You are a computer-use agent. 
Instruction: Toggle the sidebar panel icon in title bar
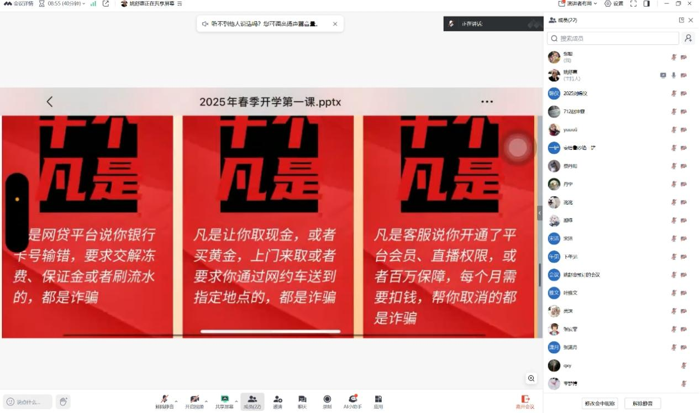646,4
